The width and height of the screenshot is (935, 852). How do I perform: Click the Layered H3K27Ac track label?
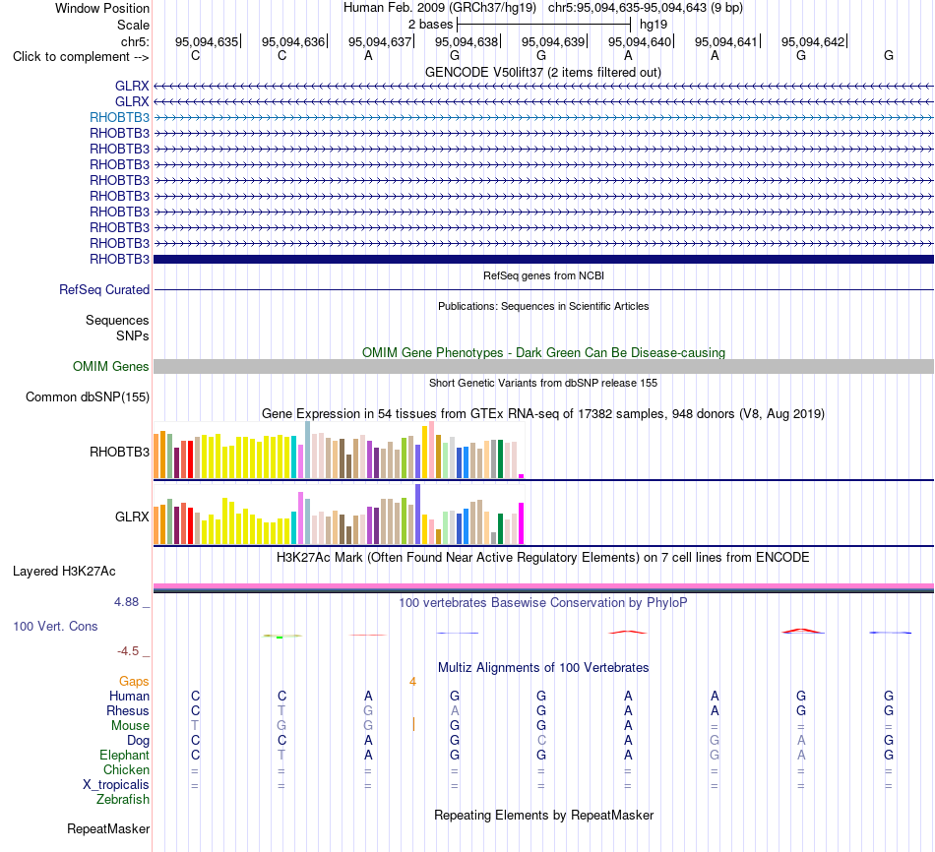click(64, 572)
